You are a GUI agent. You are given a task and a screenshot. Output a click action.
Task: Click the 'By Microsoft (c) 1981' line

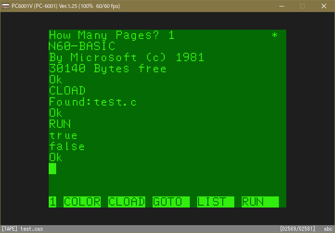(127, 57)
